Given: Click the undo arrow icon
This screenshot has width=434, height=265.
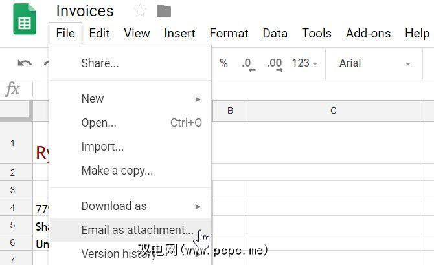Looking at the screenshot, I should (x=25, y=63).
